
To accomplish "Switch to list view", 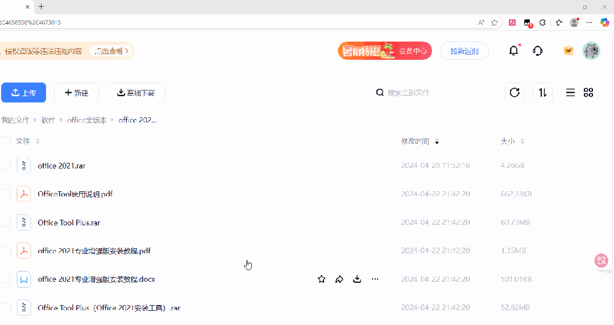I will [x=570, y=93].
